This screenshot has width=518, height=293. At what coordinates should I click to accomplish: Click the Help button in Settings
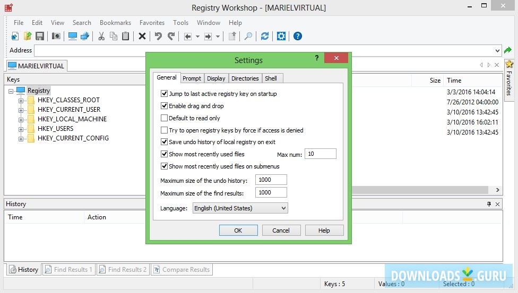click(324, 230)
